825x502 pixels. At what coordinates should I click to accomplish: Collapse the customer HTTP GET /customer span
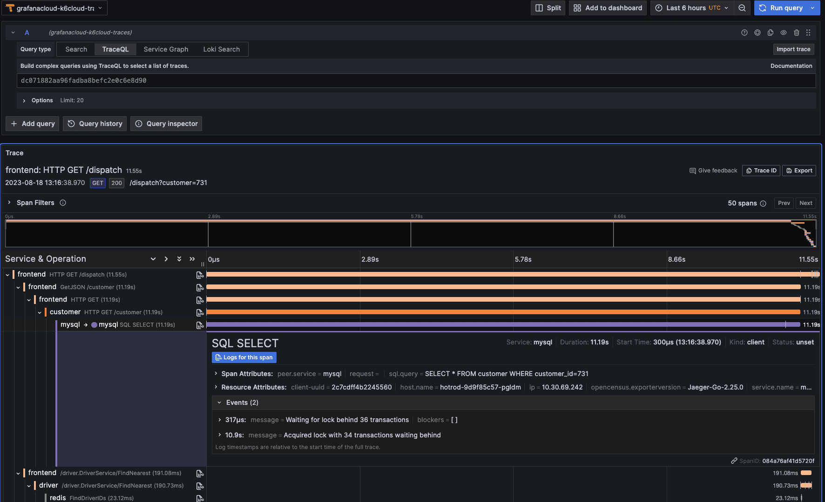tap(40, 312)
